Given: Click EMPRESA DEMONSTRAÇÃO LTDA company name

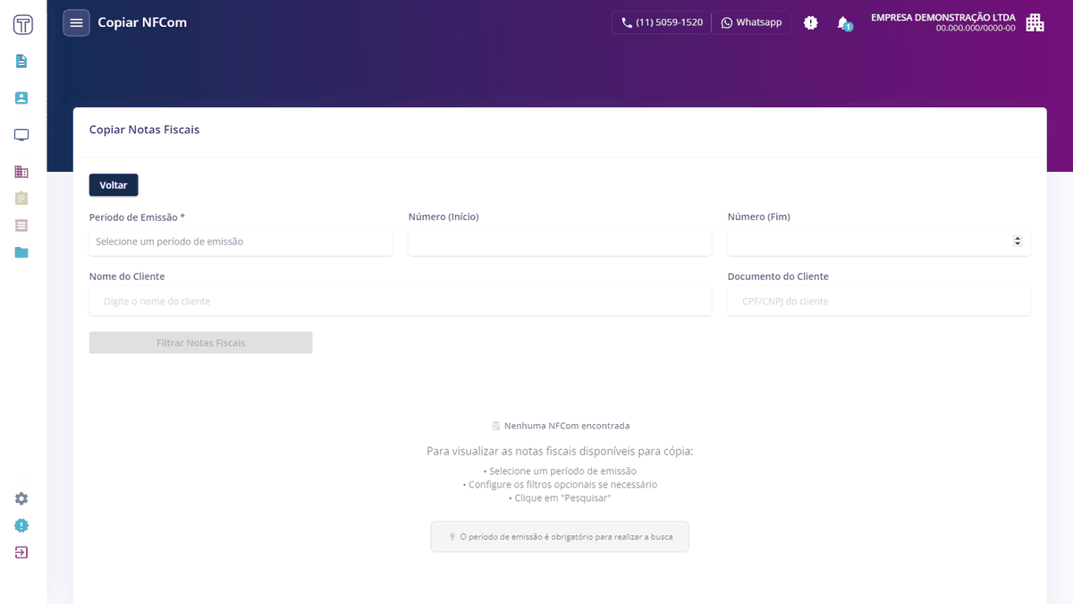Looking at the screenshot, I should pos(942,17).
